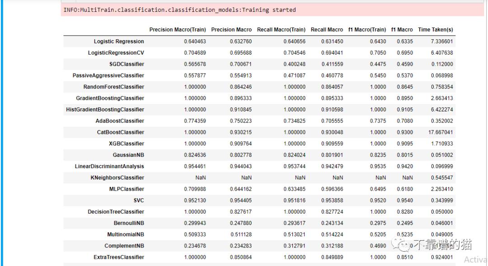The image size is (488, 266).
Task: Select the SGDClassifier row label
Action: pos(127,64)
